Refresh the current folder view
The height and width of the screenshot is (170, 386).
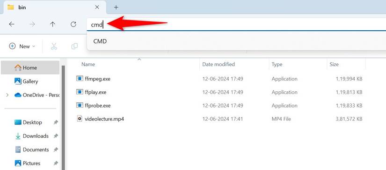(x=73, y=24)
